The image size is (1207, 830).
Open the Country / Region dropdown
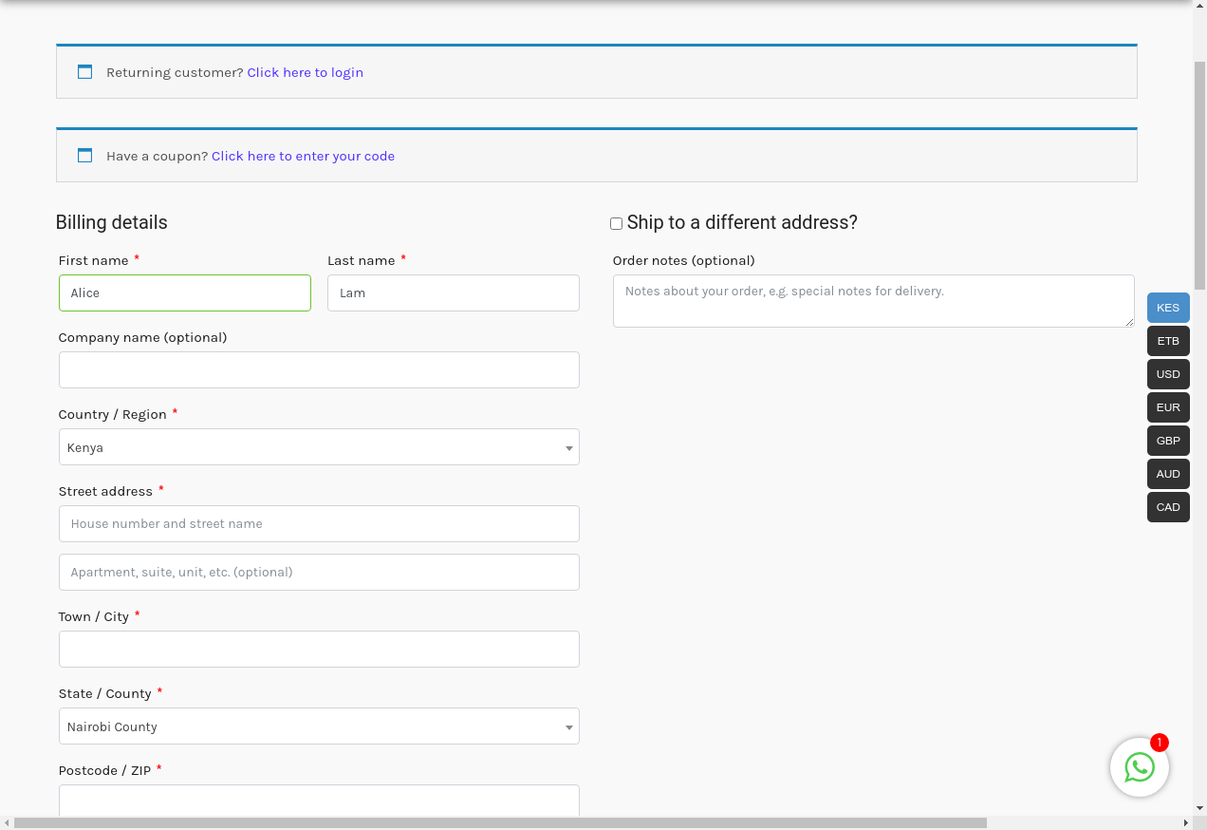pos(319,447)
